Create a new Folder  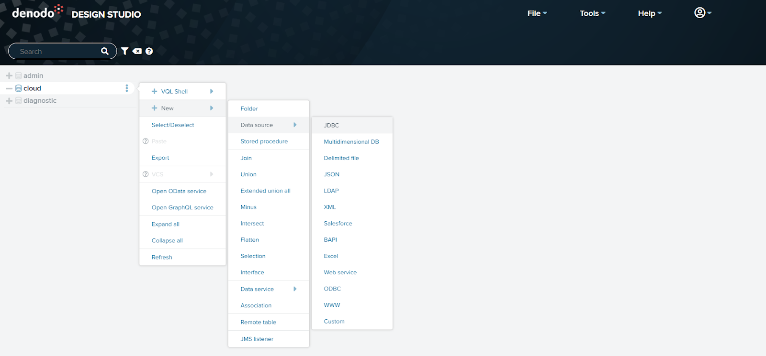tap(269, 108)
